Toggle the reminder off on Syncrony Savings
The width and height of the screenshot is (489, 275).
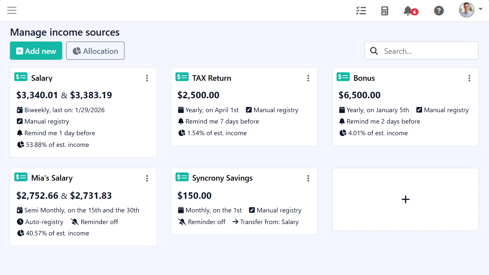[182, 222]
